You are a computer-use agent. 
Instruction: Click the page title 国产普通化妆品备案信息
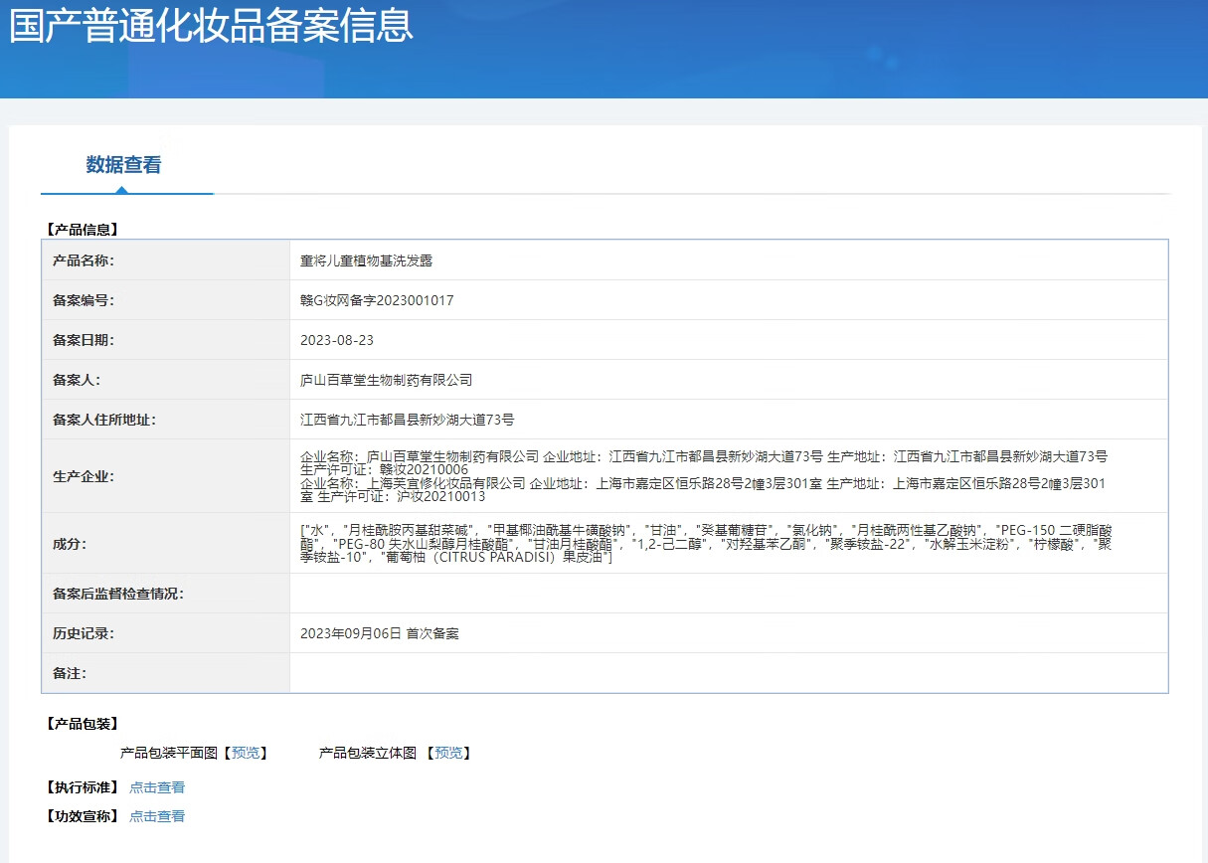tap(211, 27)
